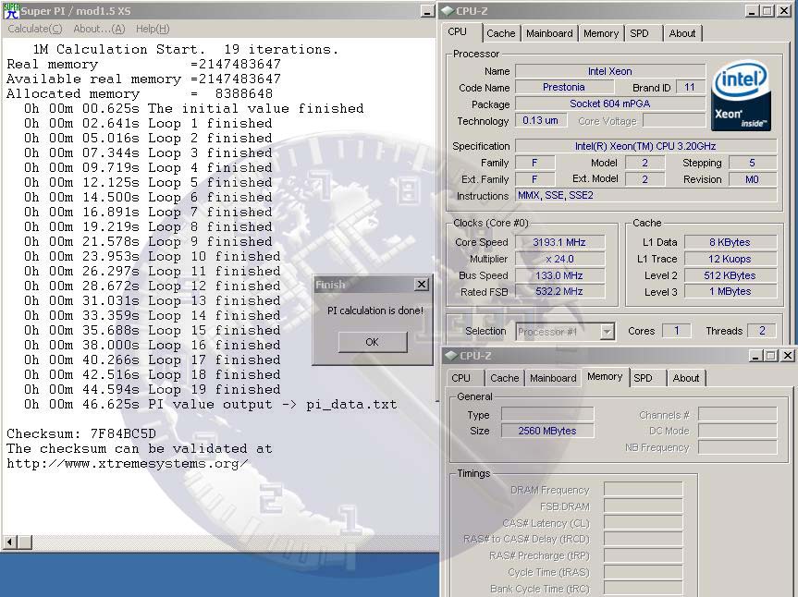Click the Allocated memory = 8388648 line
Viewport: 798px width, 597px height.
coord(140,94)
